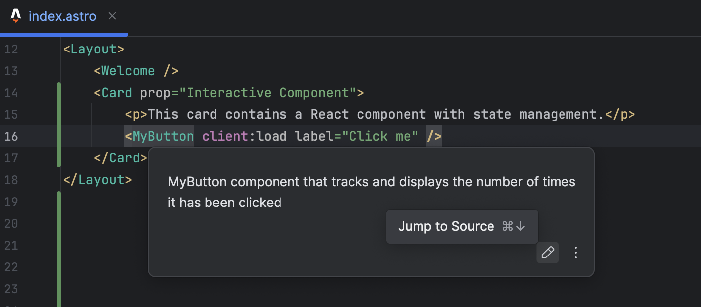Image resolution: width=701 pixels, height=307 pixels.
Task: Close the index.astro tab with the X
Action: (112, 16)
